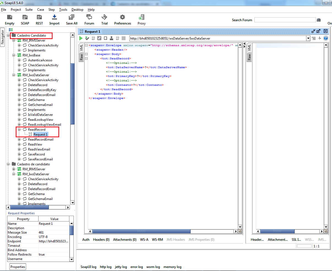Collapse the ReadRecord operation node
This screenshot has height=271, width=332.
[x=19, y=130]
